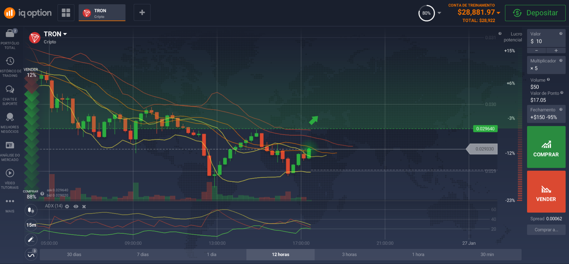Open the indicators button with badge 3
Viewport: 569px width, 264px height.
[31, 254]
